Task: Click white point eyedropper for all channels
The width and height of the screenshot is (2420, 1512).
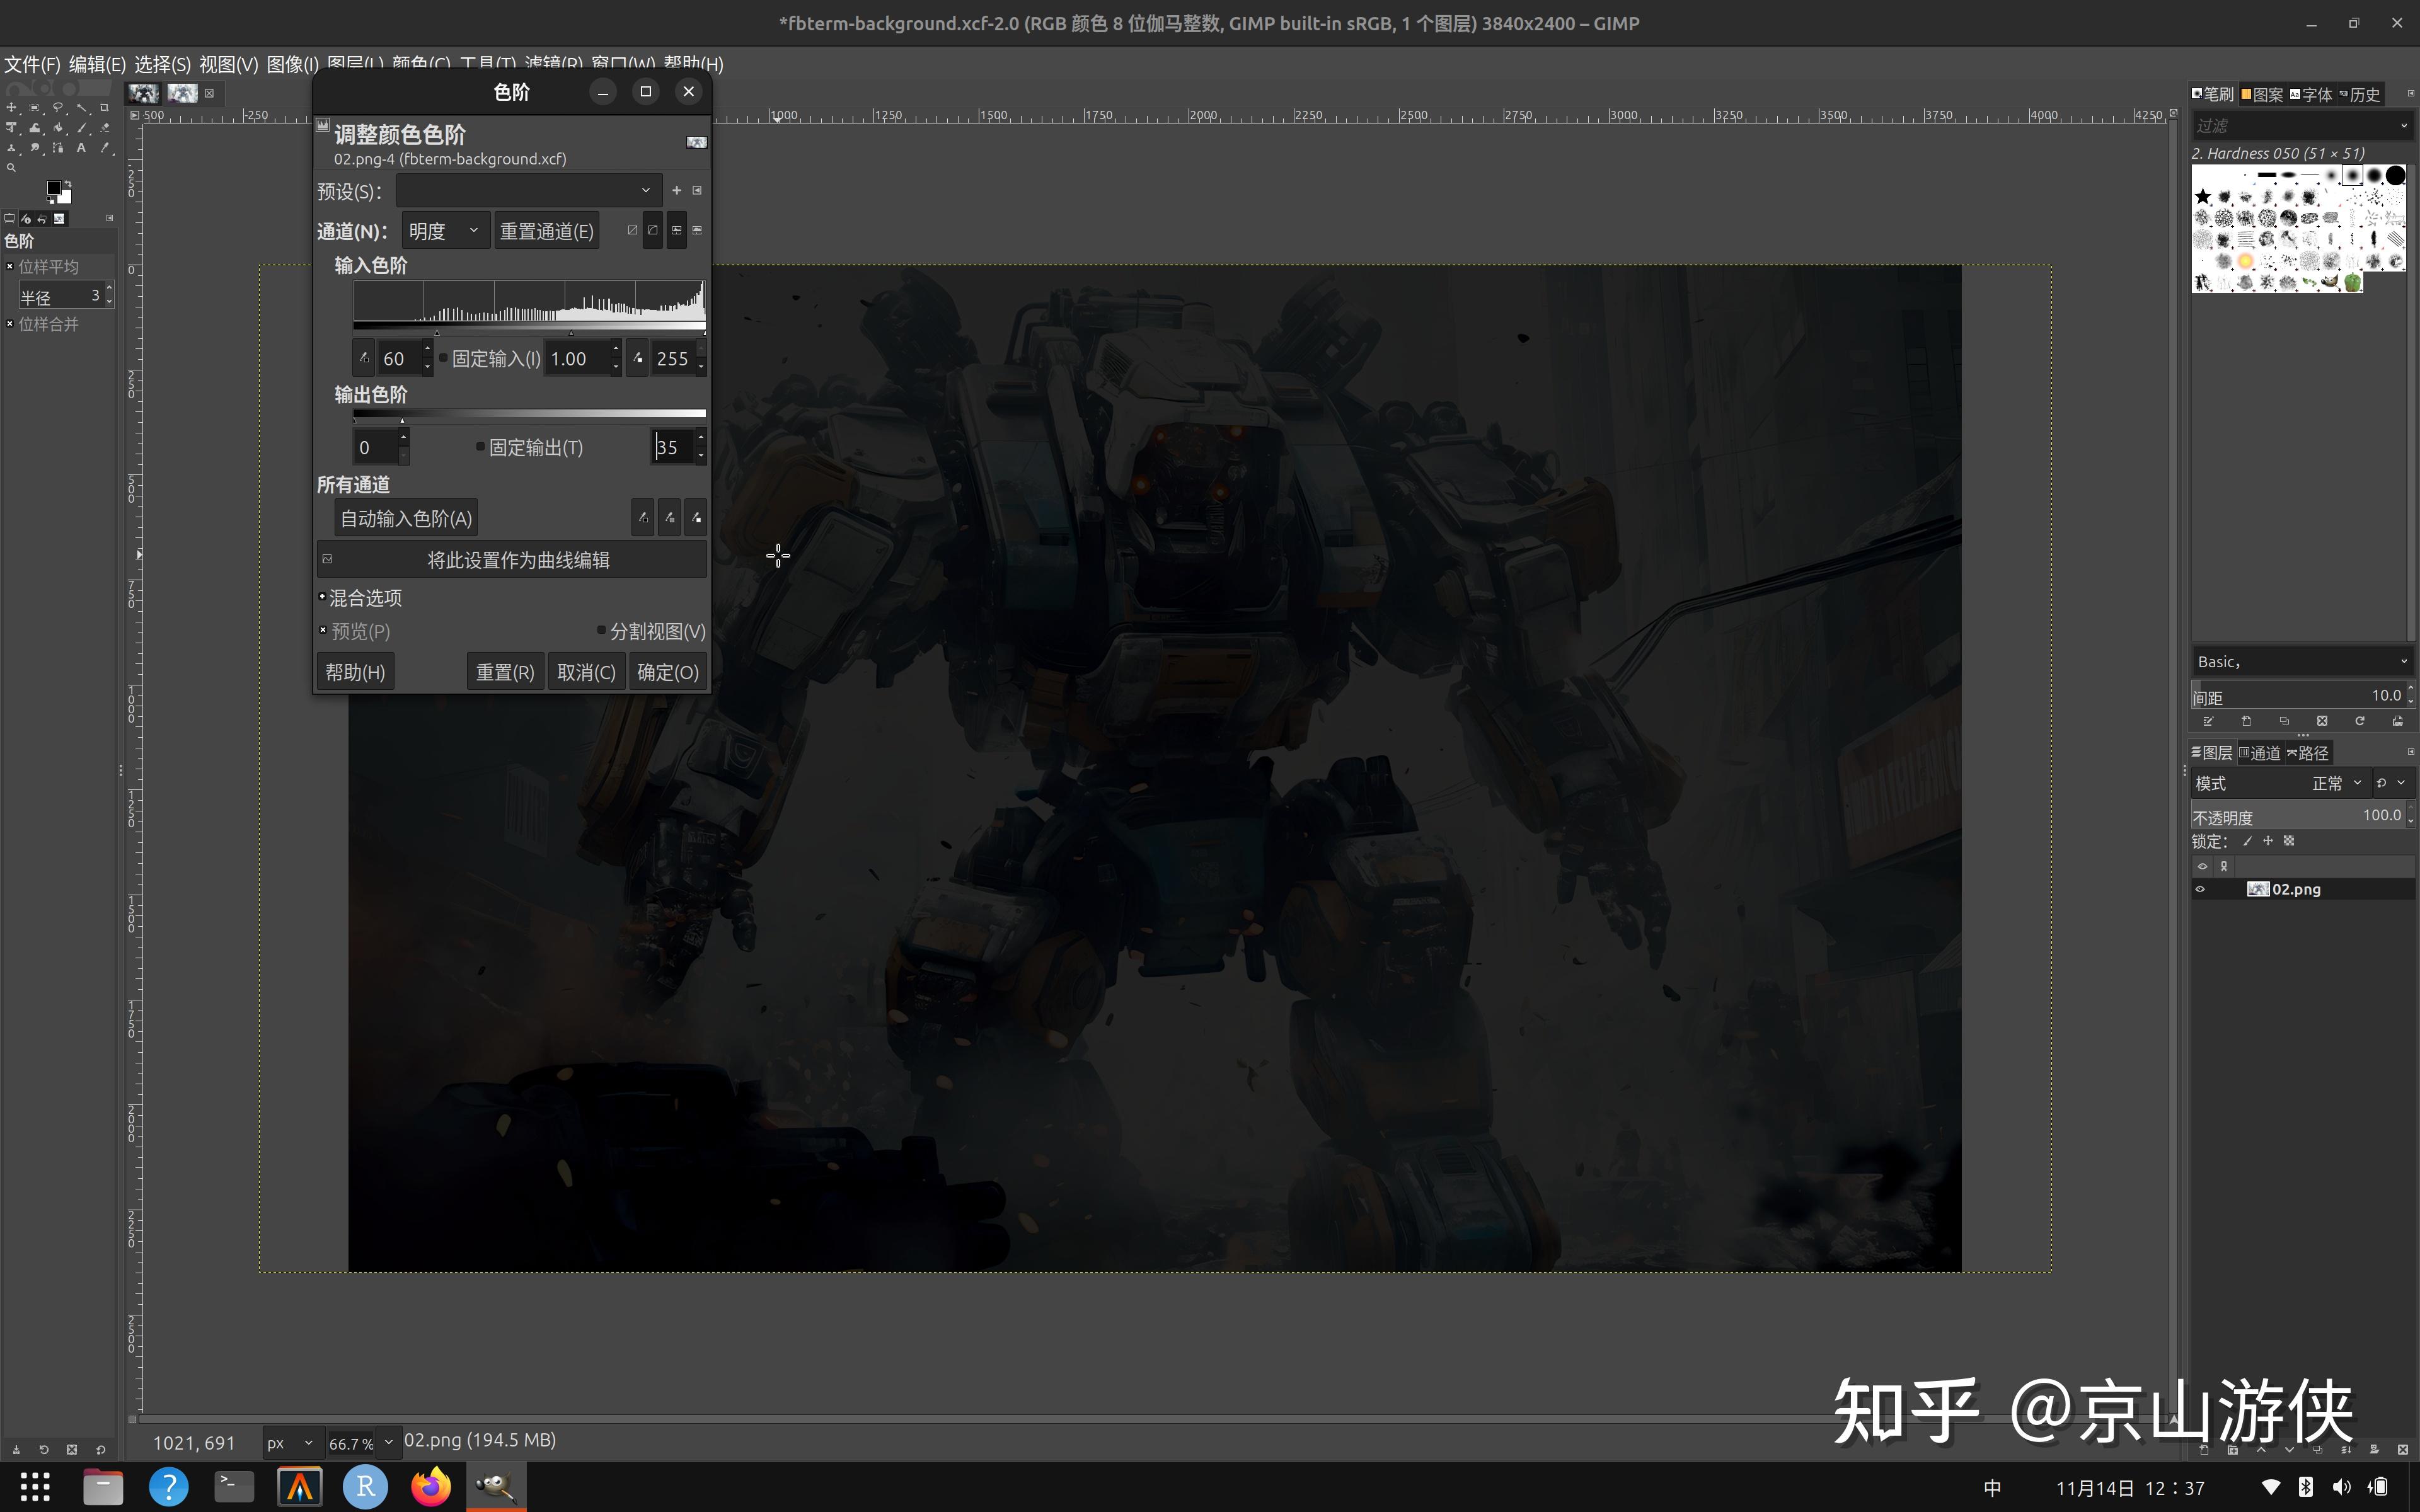Action: 696,518
